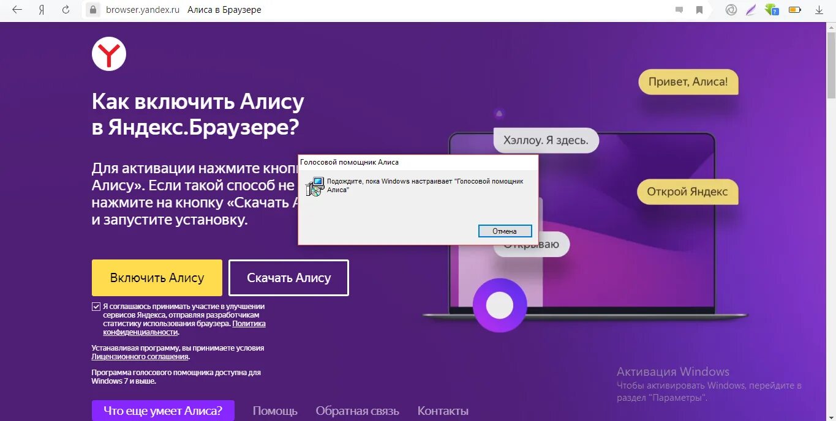The width and height of the screenshot is (836, 421).
Task: Click the swirl extension icon in toolbar
Action: click(731, 10)
